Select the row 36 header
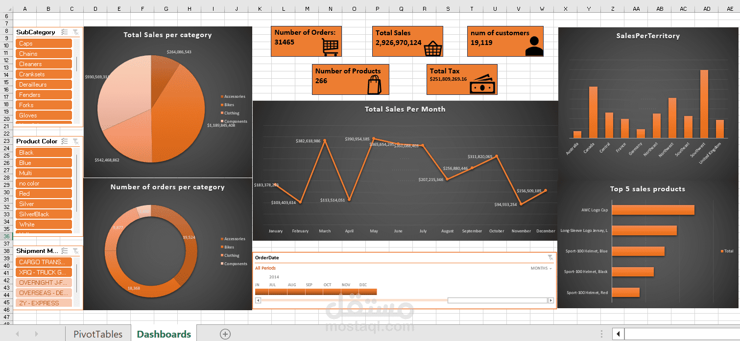The image size is (740, 341). coord(6,237)
